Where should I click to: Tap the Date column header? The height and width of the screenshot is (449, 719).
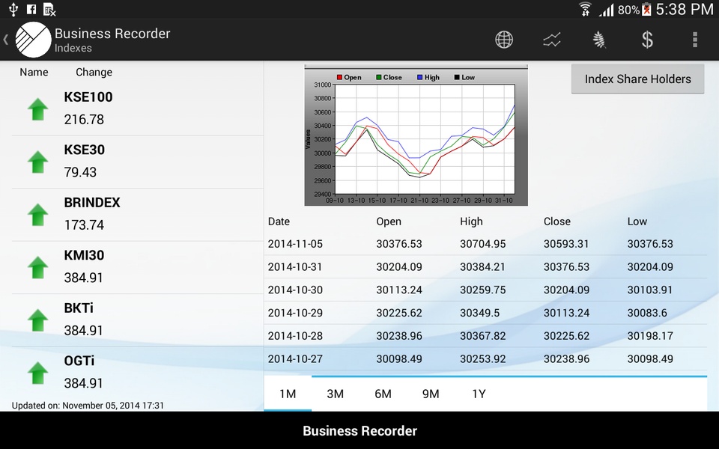[x=279, y=222]
